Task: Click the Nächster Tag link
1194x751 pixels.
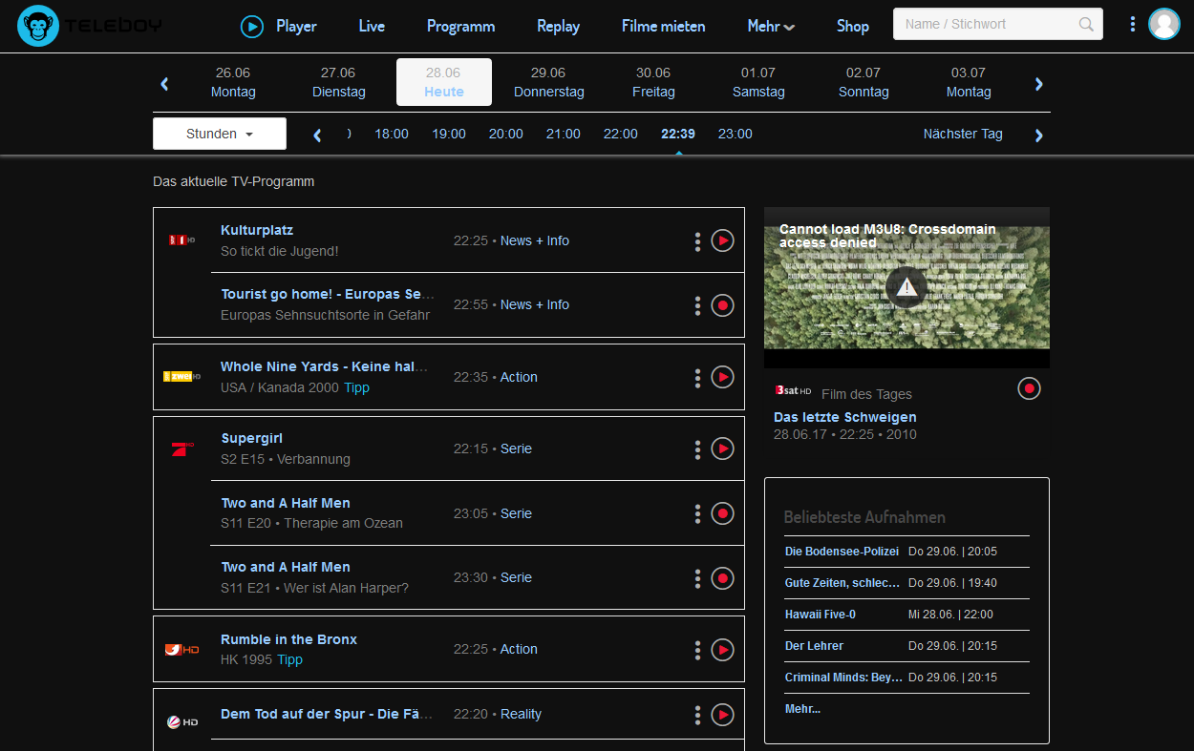Action: coord(963,134)
